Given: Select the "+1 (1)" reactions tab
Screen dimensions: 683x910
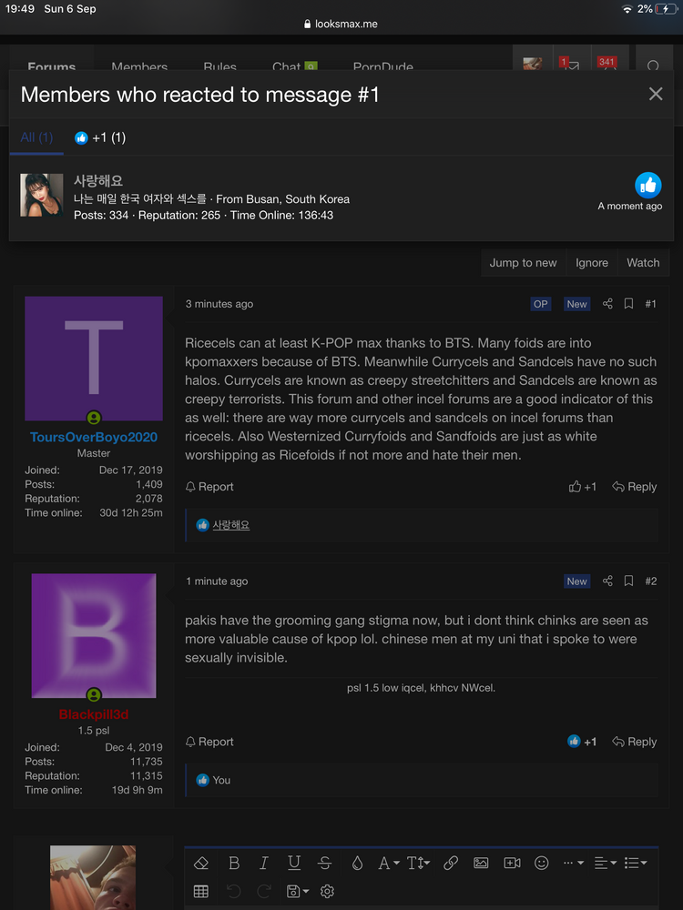Looking at the screenshot, I should click(x=100, y=137).
